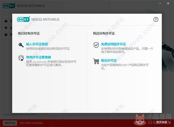Click the warning triangle icon in the main window sidebar
Viewport: 174px width, 127px height.
[x=6, y=21]
